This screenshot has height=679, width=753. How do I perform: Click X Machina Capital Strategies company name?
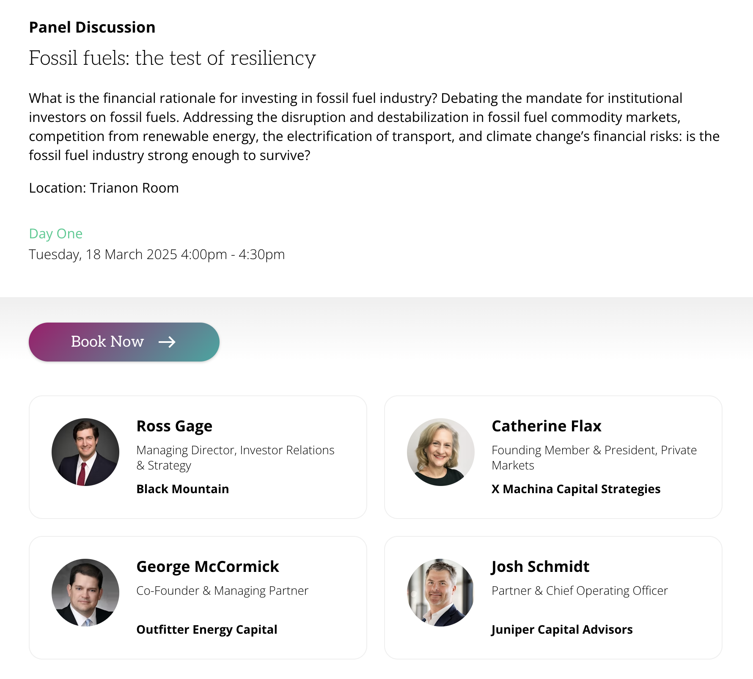coord(576,489)
